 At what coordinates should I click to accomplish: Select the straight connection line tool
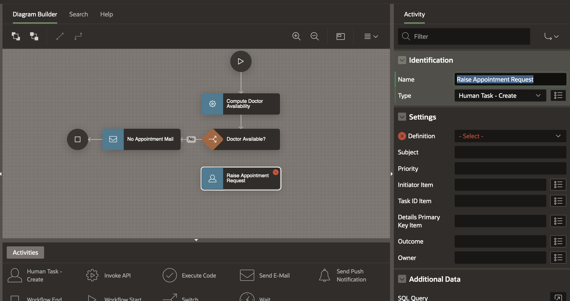pyautogui.click(x=60, y=36)
